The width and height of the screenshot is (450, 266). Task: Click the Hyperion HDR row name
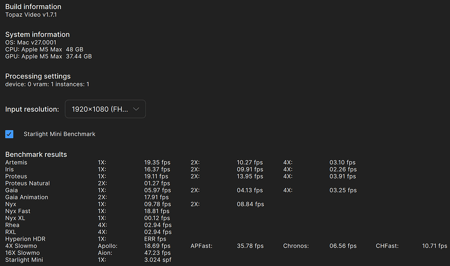[25, 238]
